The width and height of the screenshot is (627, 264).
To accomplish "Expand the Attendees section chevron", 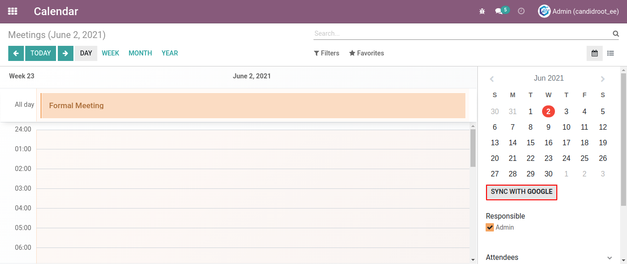I will click(610, 258).
